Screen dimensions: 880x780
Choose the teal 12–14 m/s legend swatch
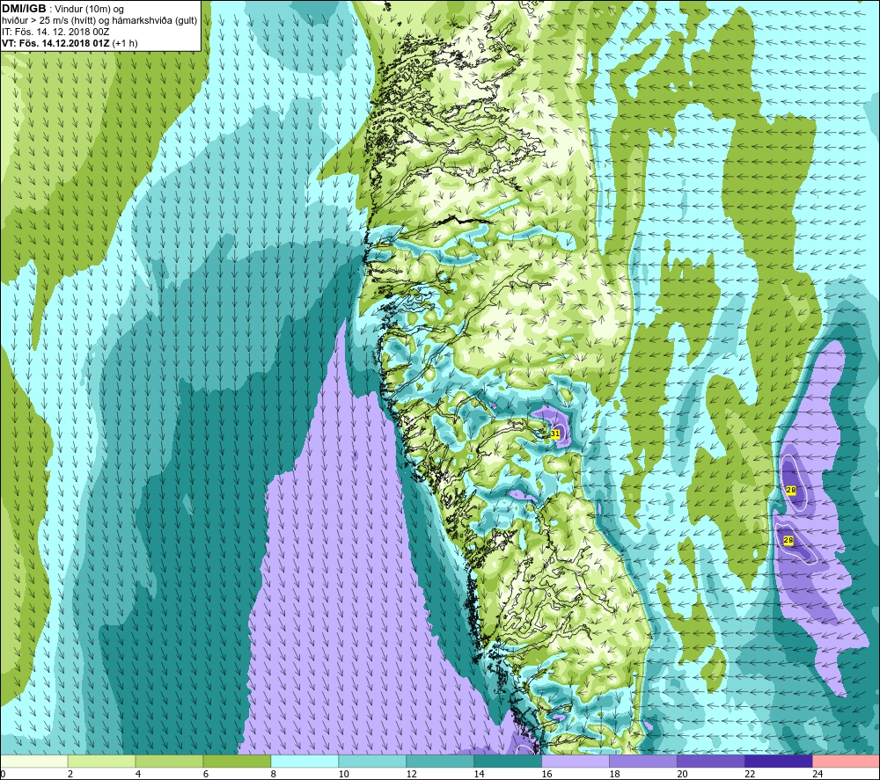tap(440, 762)
